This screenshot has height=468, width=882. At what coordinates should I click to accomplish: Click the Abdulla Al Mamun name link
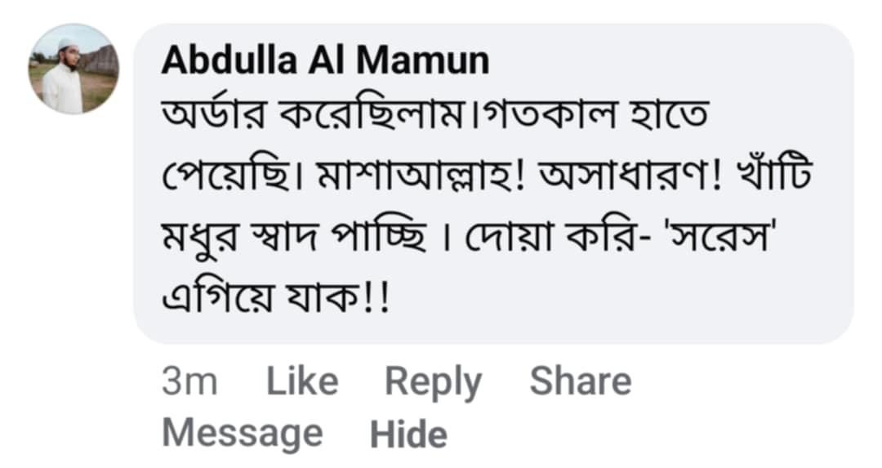pyautogui.click(x=325, y=61)
